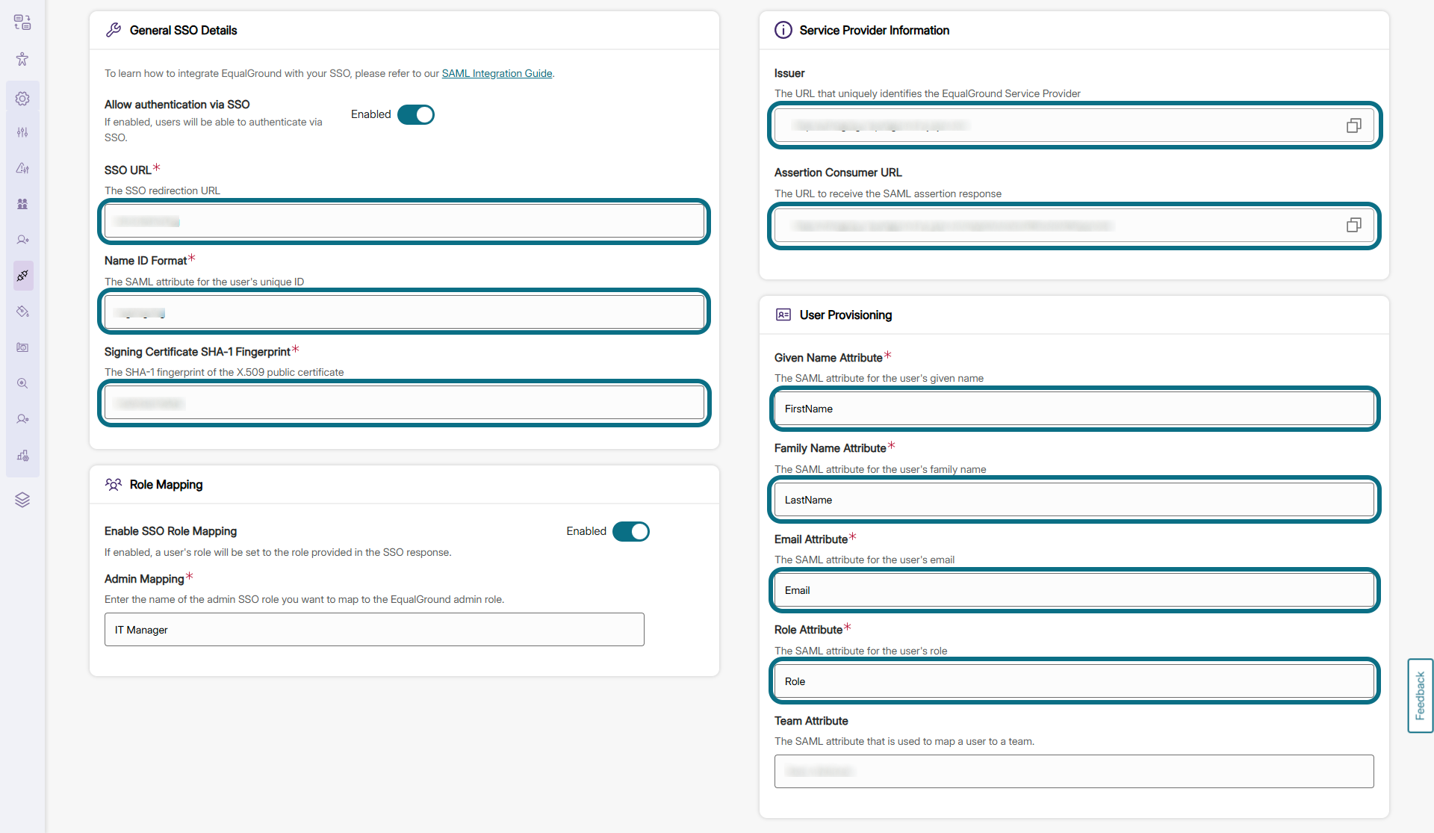
Task: Click the Assertion Consumer URL field
Action: pos(1074,226)
